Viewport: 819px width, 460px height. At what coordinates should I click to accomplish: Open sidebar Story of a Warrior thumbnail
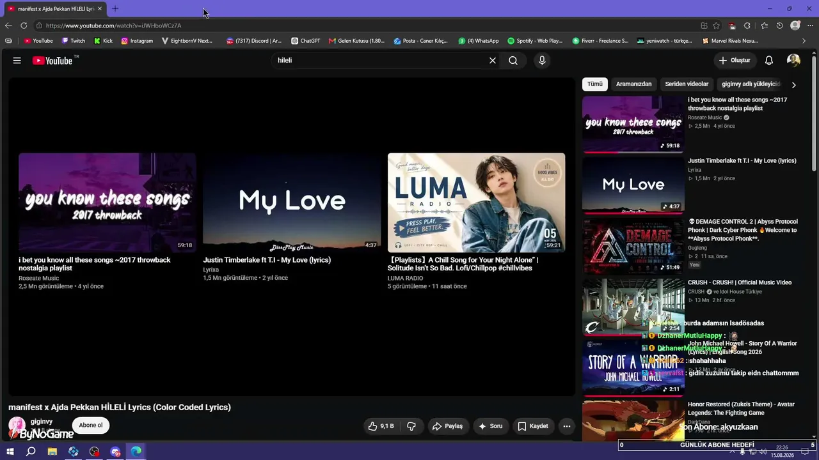point(633,369)
